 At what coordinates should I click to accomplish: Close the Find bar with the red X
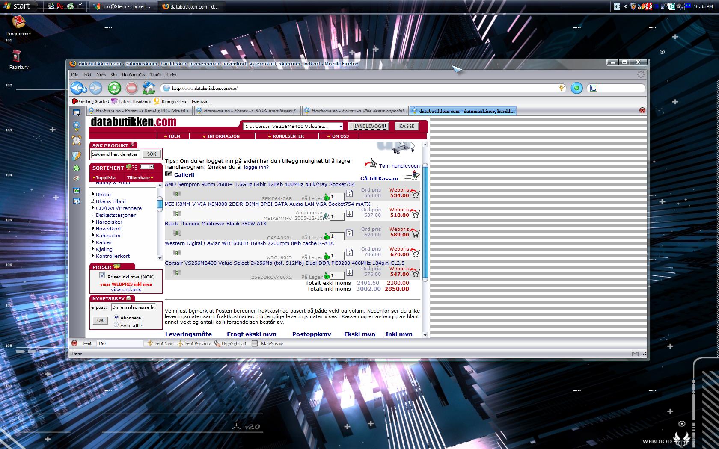tap(74, 343)
